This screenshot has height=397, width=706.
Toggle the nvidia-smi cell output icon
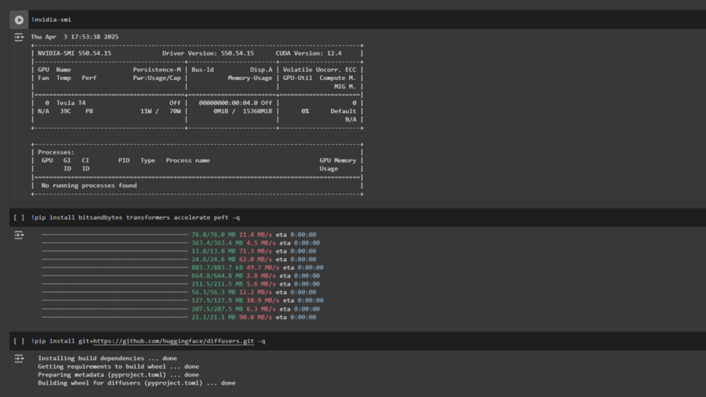point(19,38)
